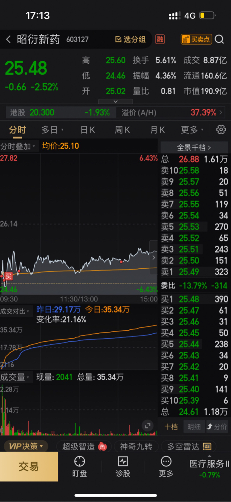Open 超级智造 hot feature
The image size is (231, 502).
pos(84,446)
